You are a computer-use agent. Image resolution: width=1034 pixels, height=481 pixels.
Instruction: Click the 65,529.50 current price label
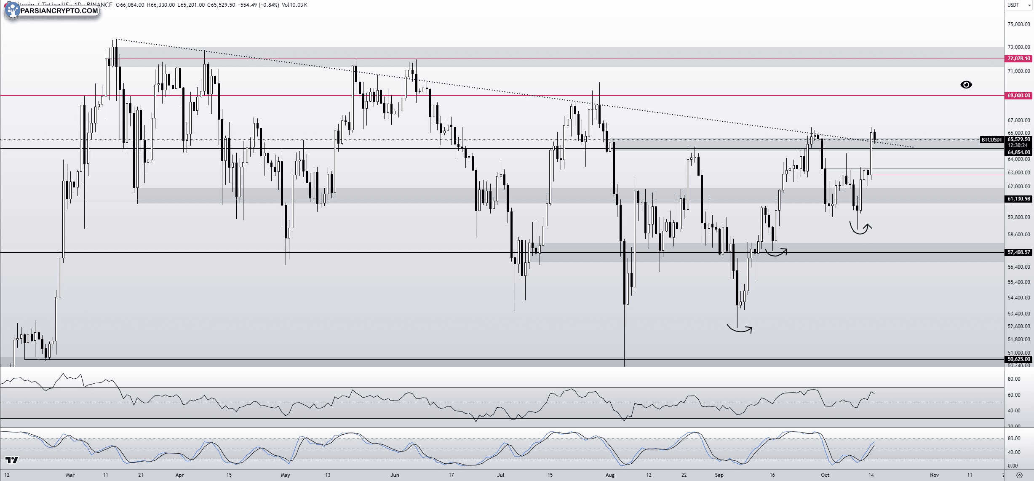click(1019, 139)
